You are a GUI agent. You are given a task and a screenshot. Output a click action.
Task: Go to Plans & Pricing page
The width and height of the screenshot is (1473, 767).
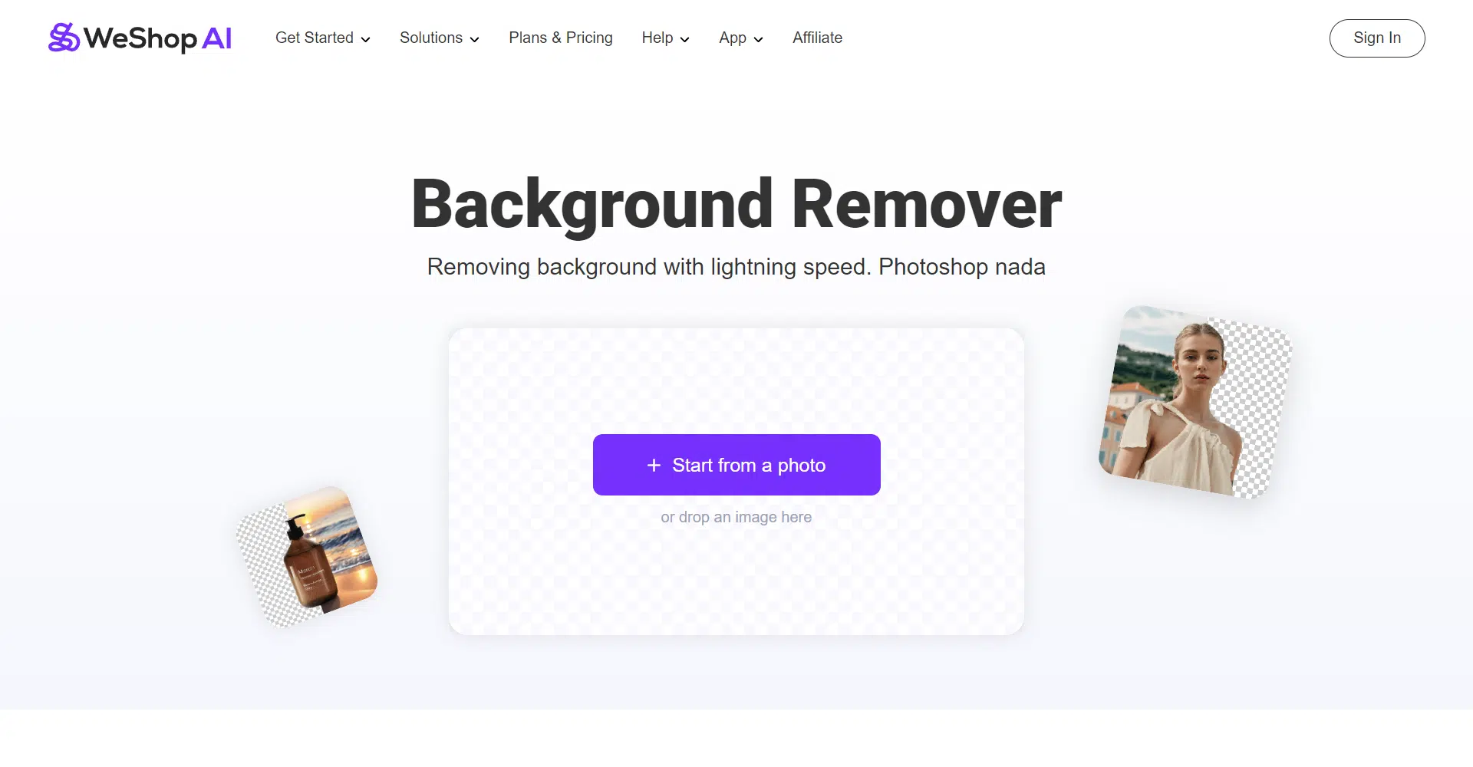[561, 38]
